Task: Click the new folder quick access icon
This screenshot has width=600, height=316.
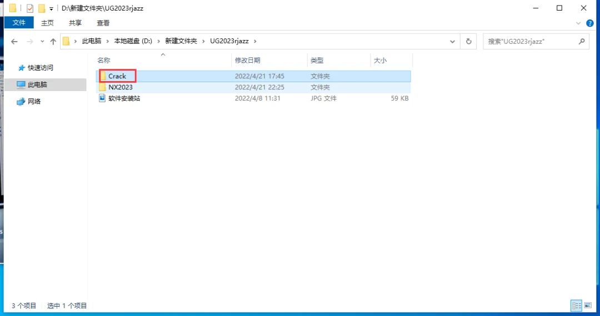Action: [x=42, y=8]
